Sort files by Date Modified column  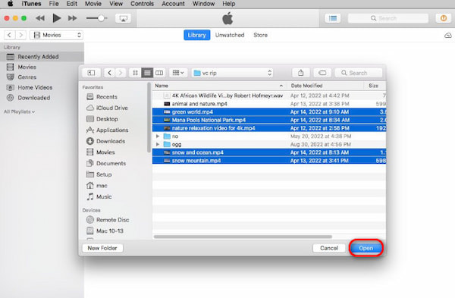click(x=325, y=86)
